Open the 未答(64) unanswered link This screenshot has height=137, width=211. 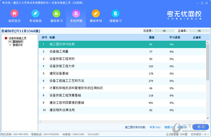point(155,127)
